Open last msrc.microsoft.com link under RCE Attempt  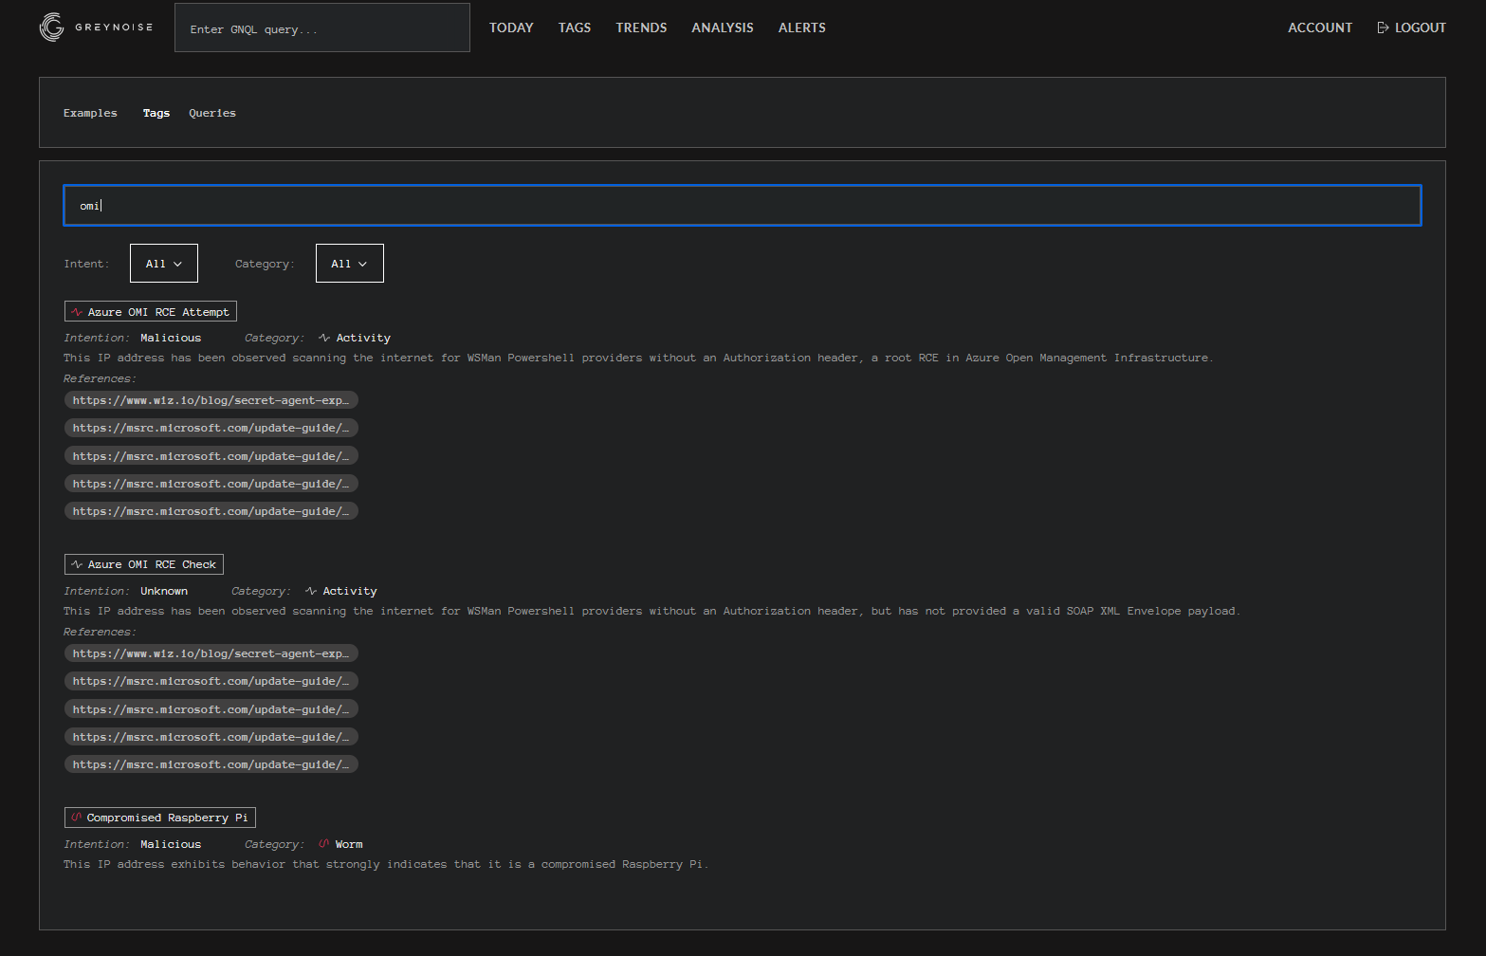point(211,511)
